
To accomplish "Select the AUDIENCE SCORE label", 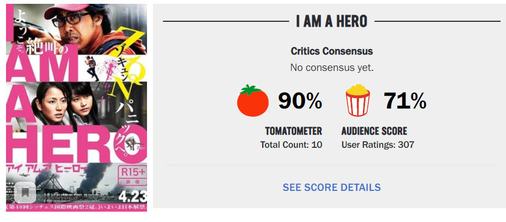I will tap(374, 131).
